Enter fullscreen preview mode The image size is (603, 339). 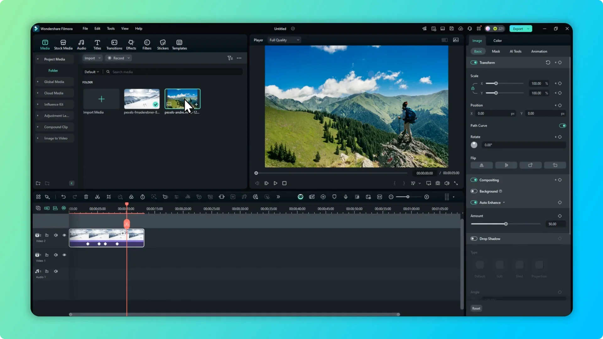point(456,183)
